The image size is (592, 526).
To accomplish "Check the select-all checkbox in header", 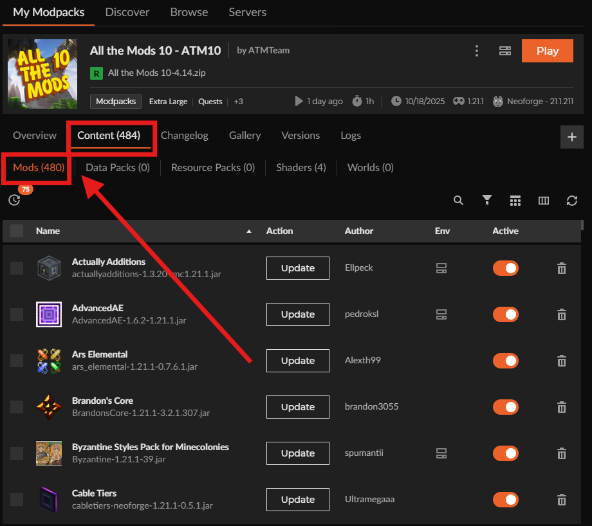I will point(17,231).
